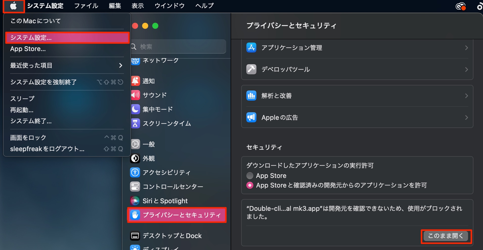Choose 再起動... from Apple menu

click(x=67, y=110)
